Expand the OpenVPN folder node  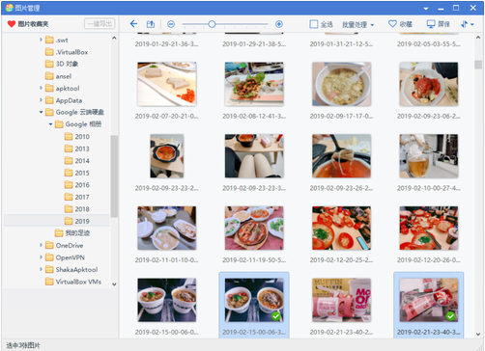(x=41, y=257)
